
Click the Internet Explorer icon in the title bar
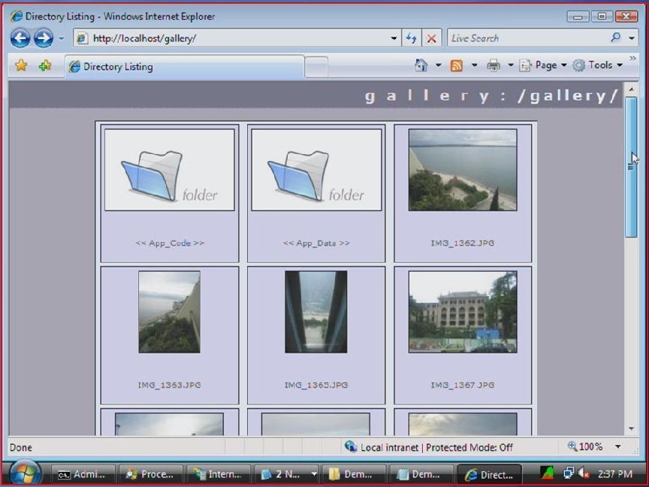click(x=16, y=16)
